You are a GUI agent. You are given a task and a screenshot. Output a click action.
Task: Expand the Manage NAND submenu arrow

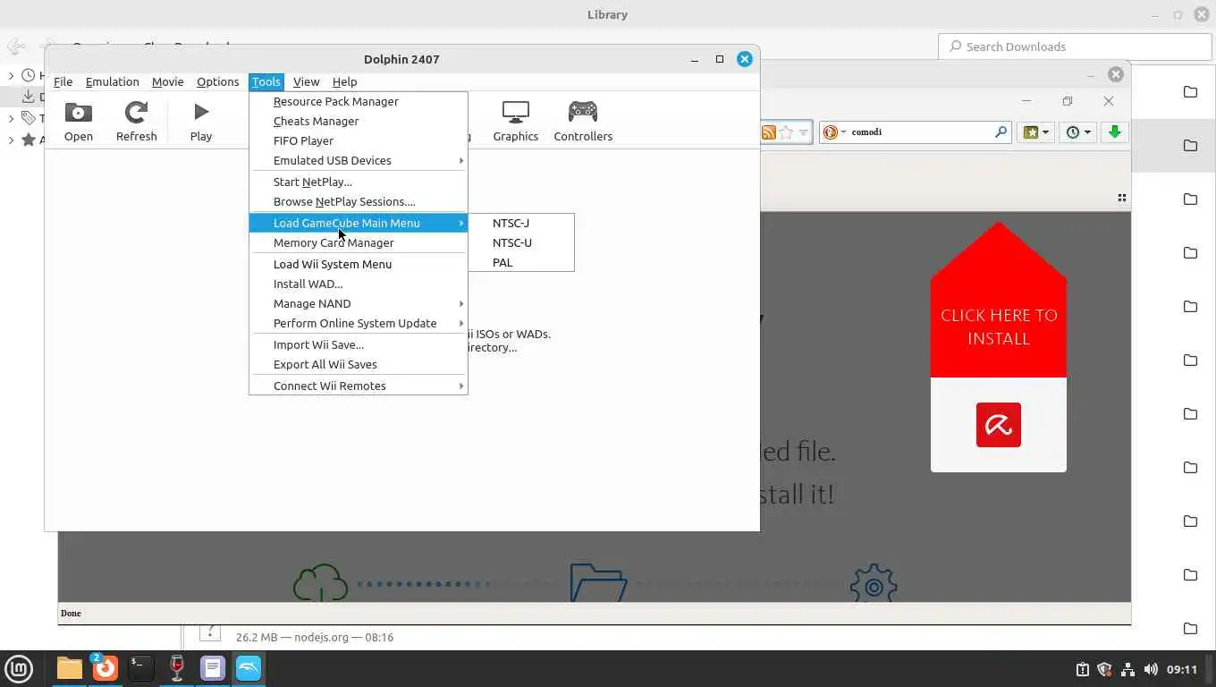pyautogui.click(x=461, y=304)
